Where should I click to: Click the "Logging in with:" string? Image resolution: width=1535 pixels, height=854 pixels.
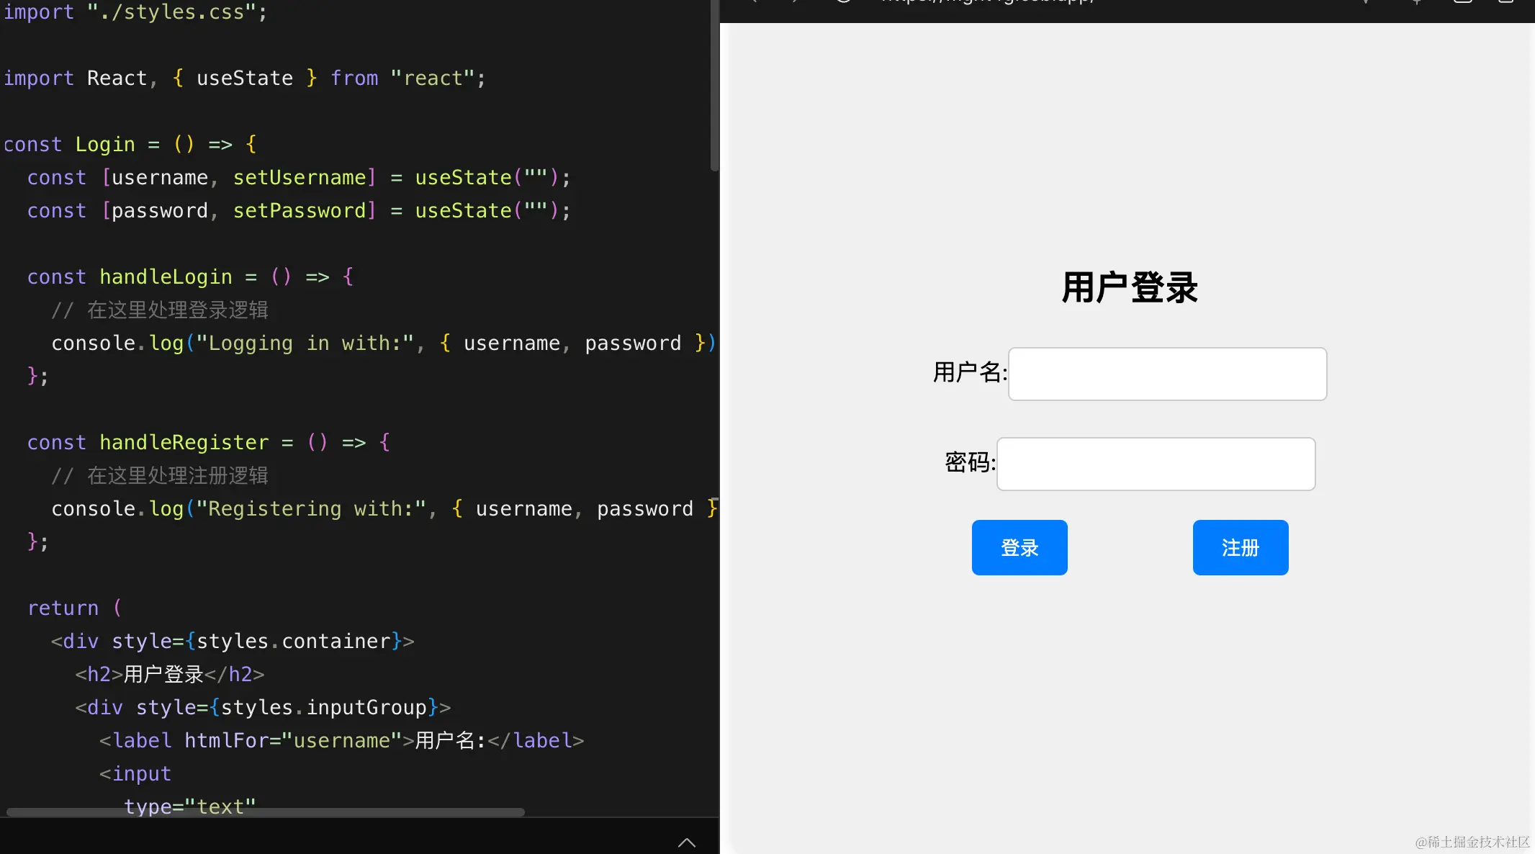(x=305, y=343)
